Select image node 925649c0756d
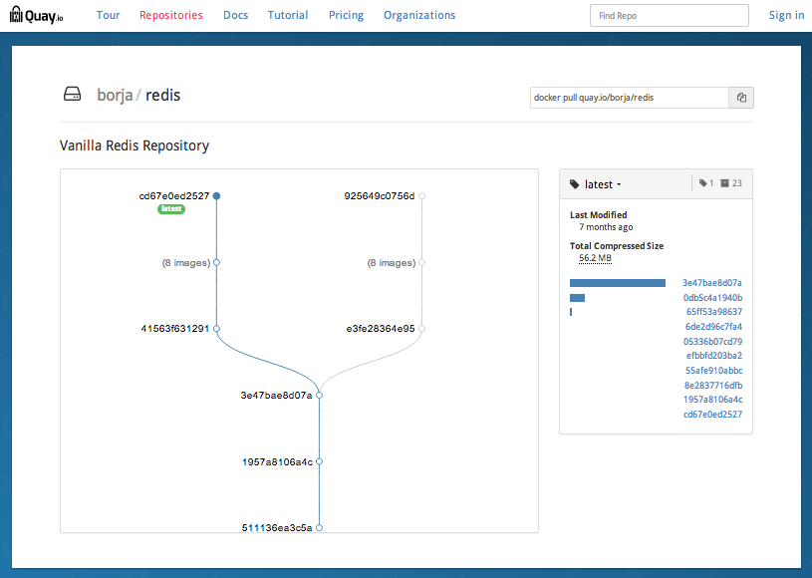Viewport: 812px width, 578px height. (421, 195)
